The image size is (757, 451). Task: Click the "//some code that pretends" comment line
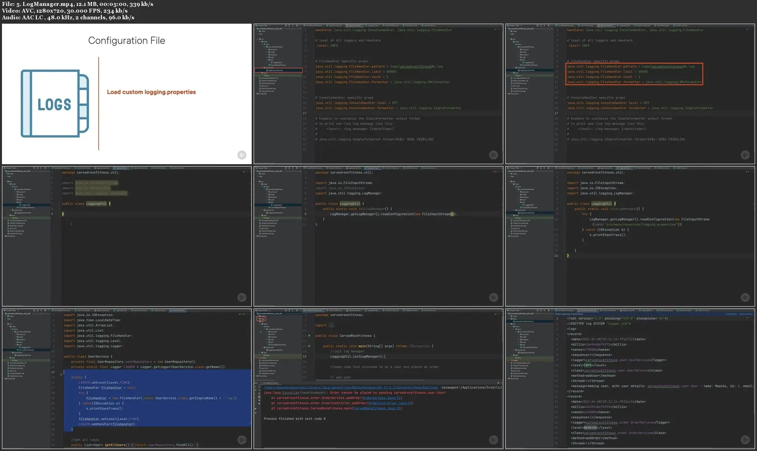(x=385, y=367)
